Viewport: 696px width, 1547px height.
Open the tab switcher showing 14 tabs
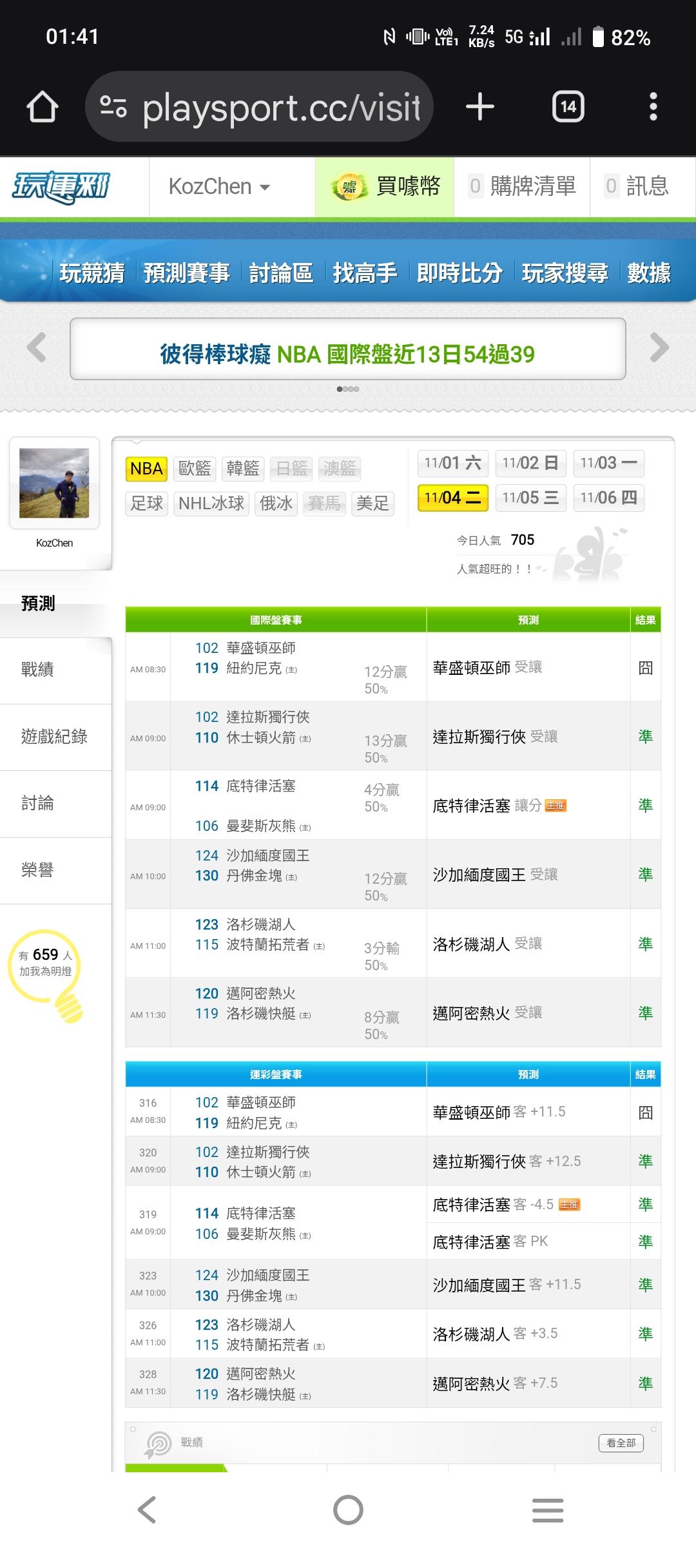(568, 106)
